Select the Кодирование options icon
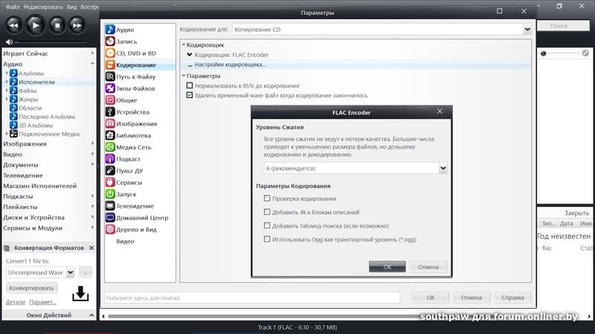This screenshot has height=334, width=595. coord(110,65)
